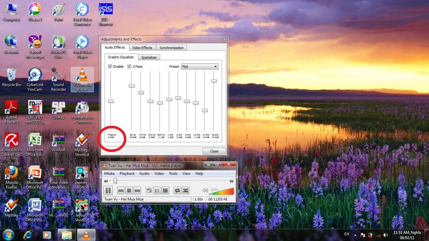Open the View menu
Image resolution: width=429 pixels, height=241 pixels.
pyautogui.click(x=186, y=174)
